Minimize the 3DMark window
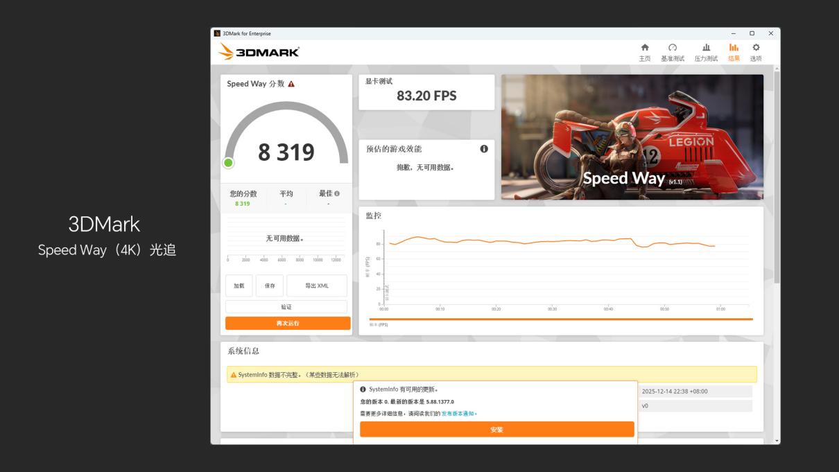 click(734, 33)
